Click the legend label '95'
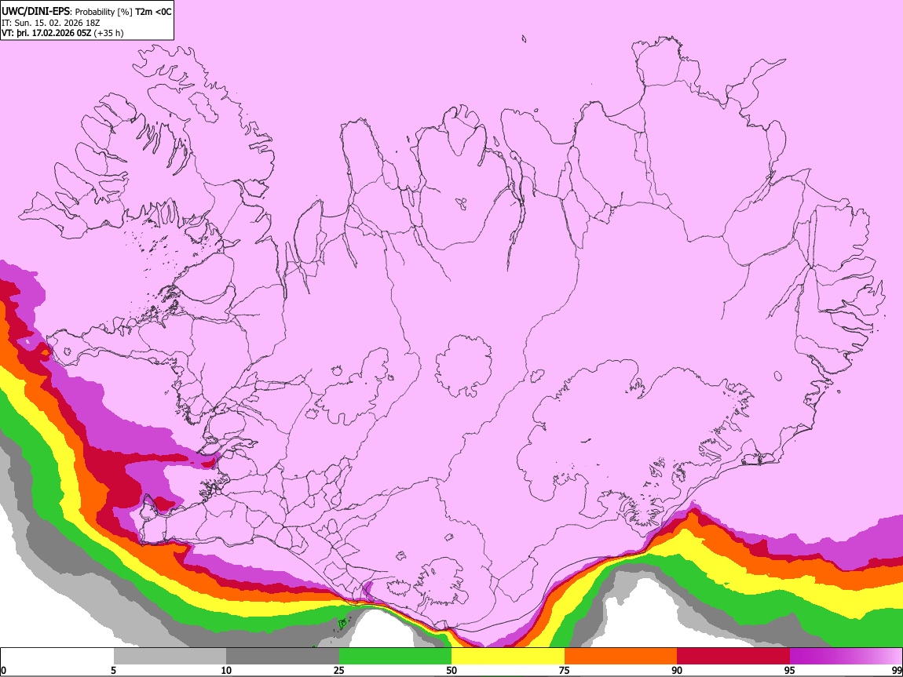903x677 pixels. (790, 671)
